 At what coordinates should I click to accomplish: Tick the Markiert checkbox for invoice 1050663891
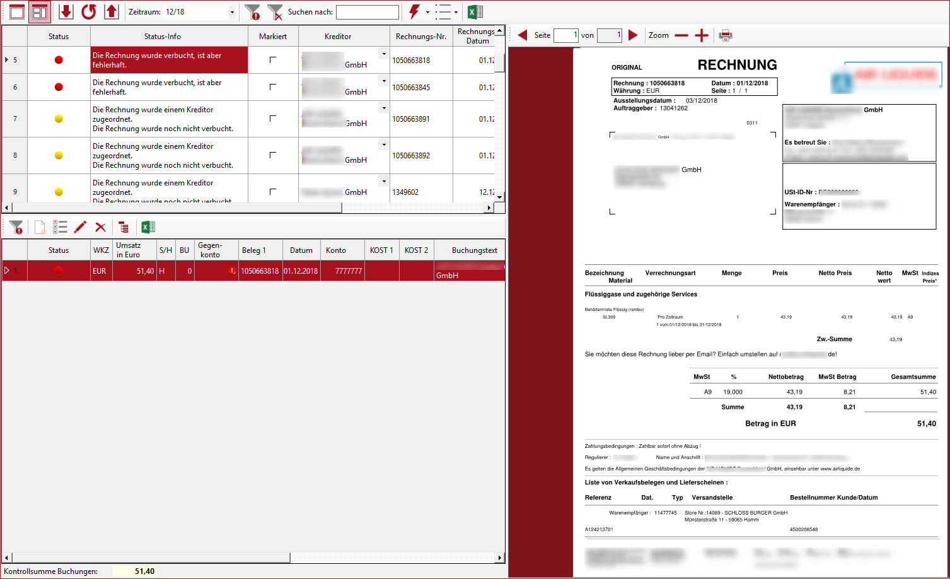click(273, 119)
